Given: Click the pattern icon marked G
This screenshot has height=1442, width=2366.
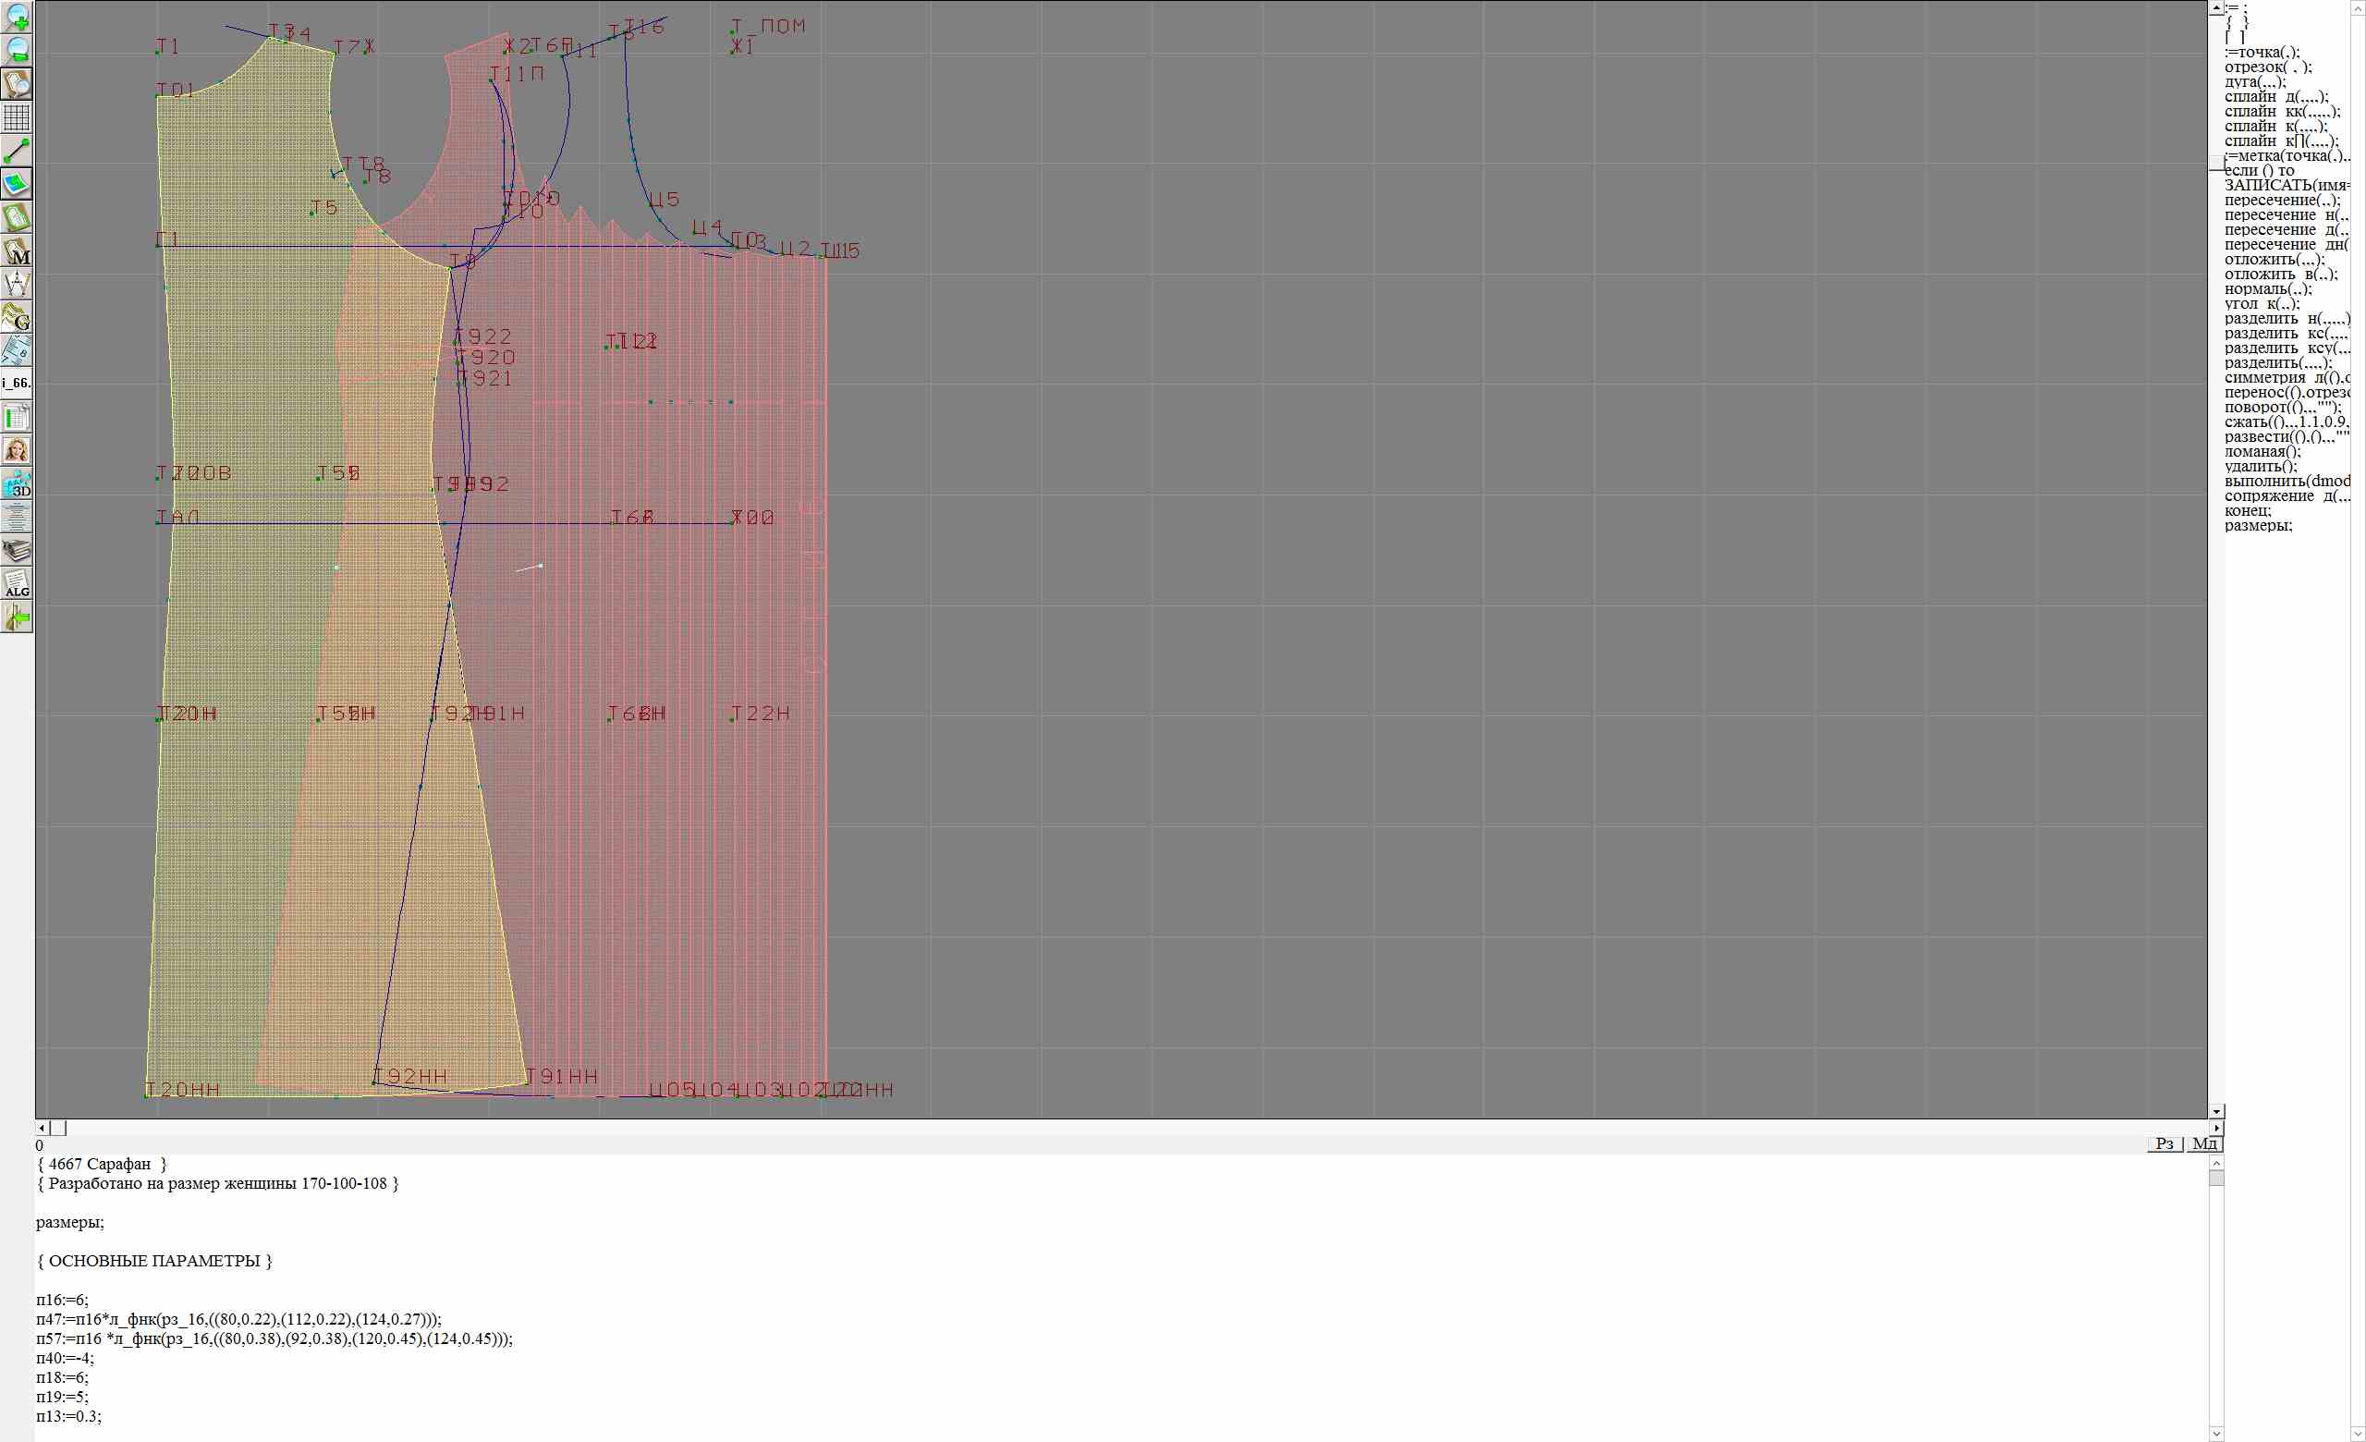Looking at the screenshot, I should click(17, 317).
